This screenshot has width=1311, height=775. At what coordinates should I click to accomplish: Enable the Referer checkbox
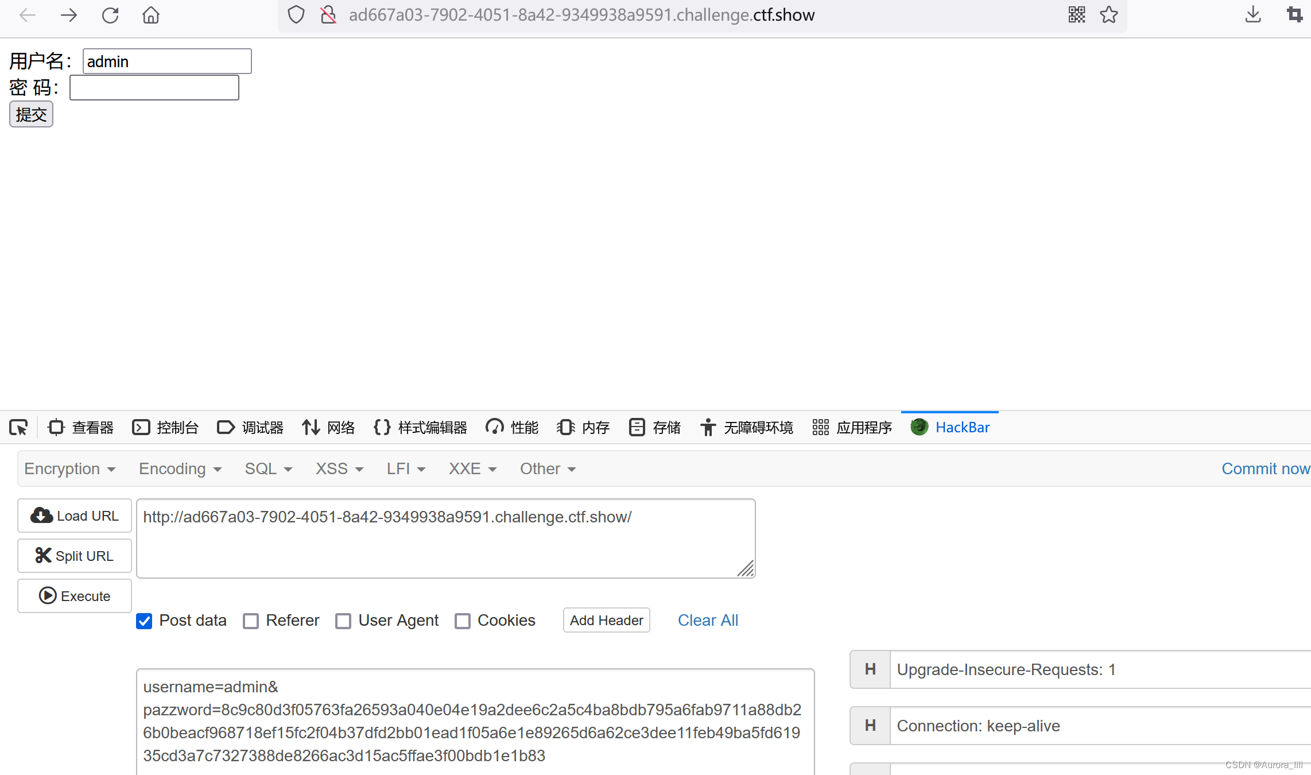tap(251, 620)
